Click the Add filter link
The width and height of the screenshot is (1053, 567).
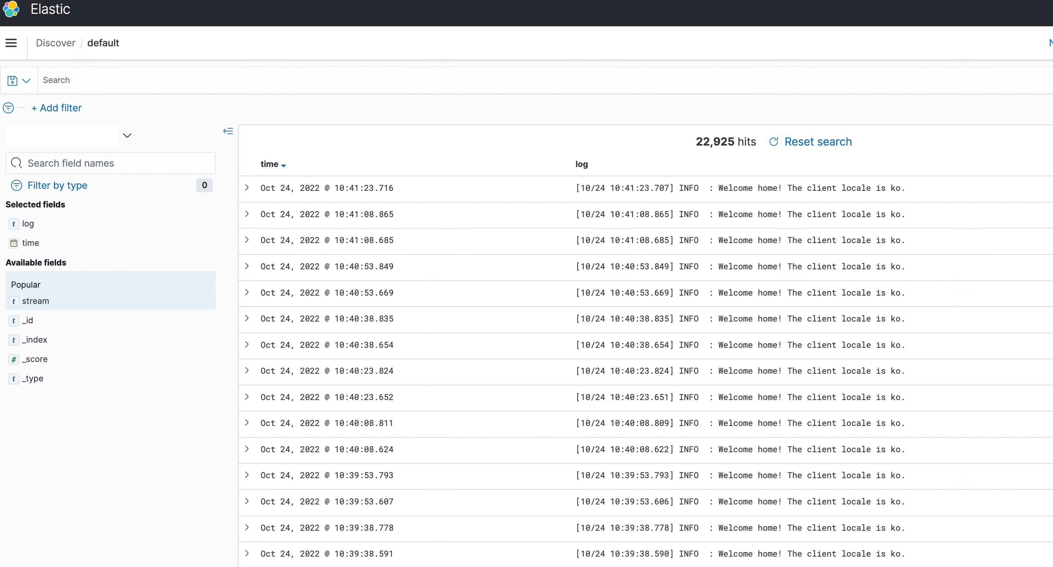pyautogui.click(x=56, y=108)
